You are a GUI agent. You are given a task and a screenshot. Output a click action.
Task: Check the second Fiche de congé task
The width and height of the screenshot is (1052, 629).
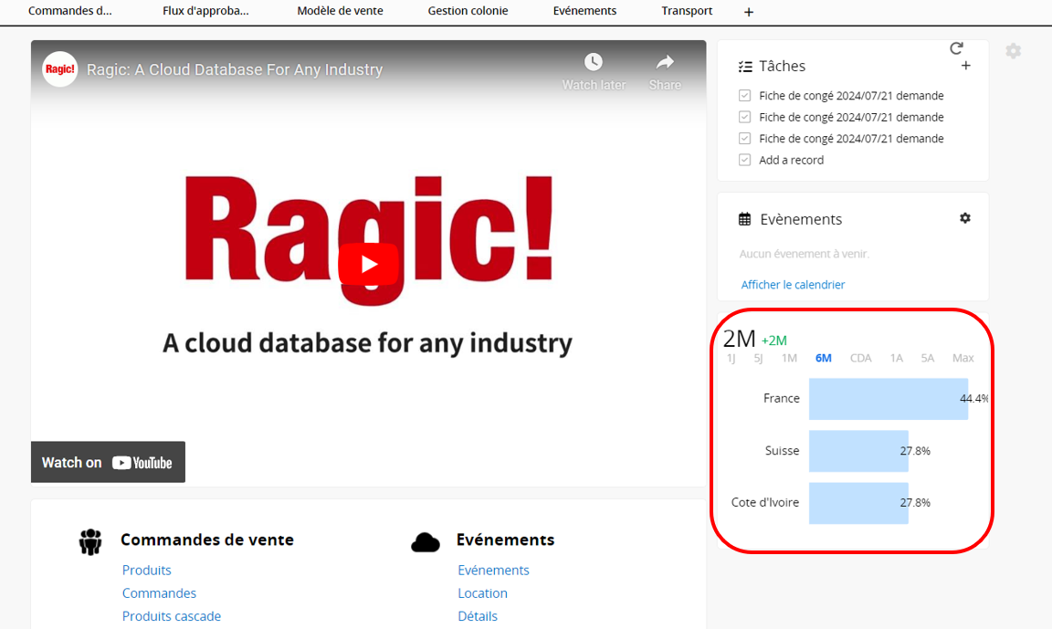pyautogui.click(x=745, y=118)
